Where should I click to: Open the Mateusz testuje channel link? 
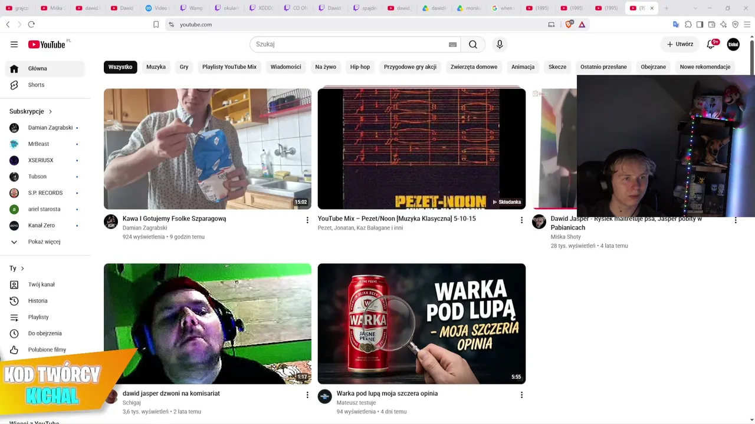point(356,403)
